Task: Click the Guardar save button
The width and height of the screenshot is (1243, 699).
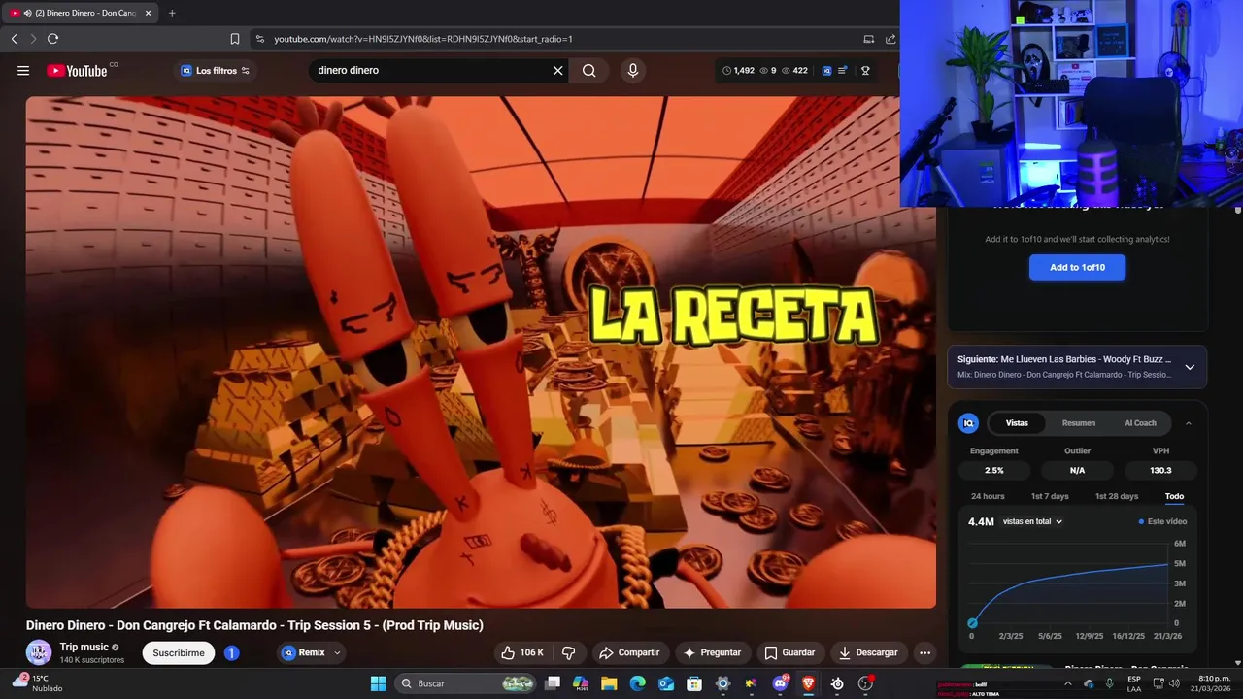Action: click(789, 652)
